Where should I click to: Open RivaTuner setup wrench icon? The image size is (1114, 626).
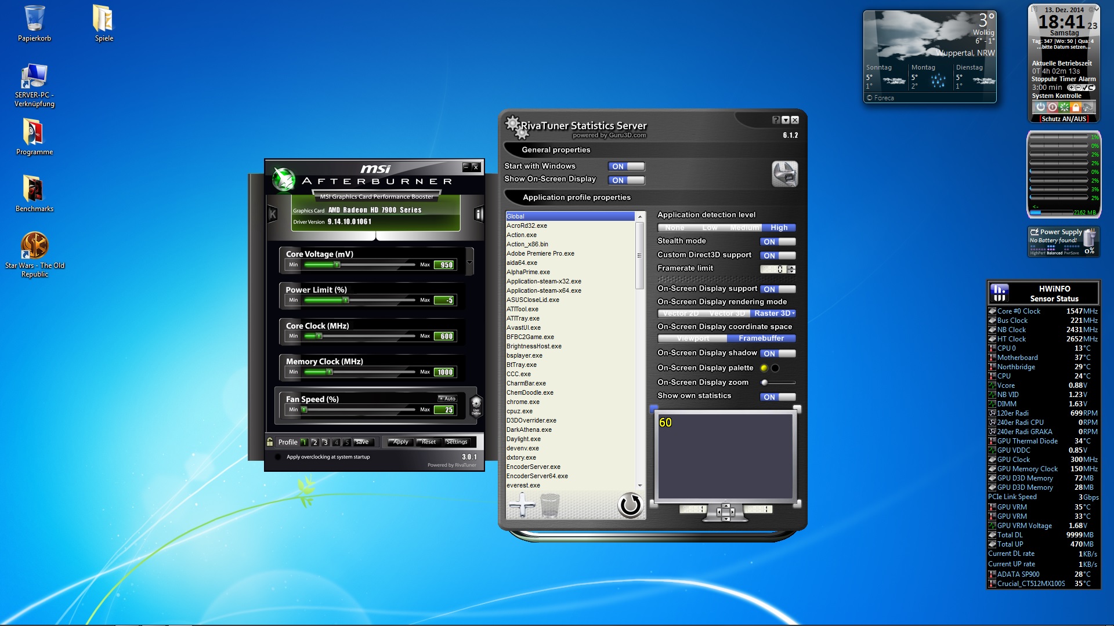pos(784,174)
